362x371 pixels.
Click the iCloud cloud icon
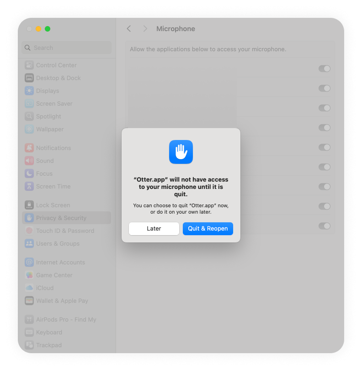(29, 288)
